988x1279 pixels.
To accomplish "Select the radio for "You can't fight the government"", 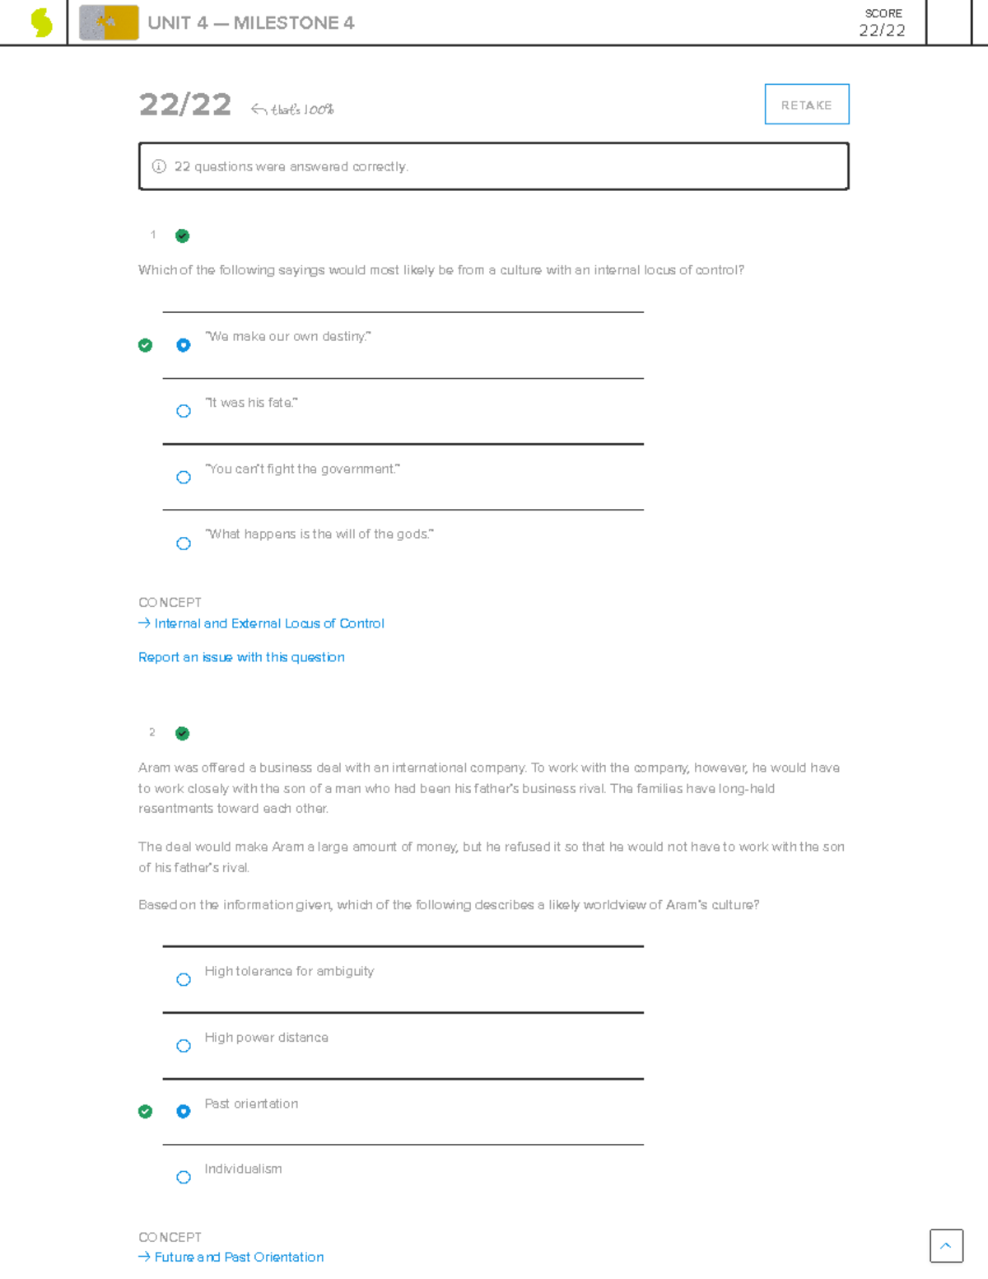I will click(184, 477).
